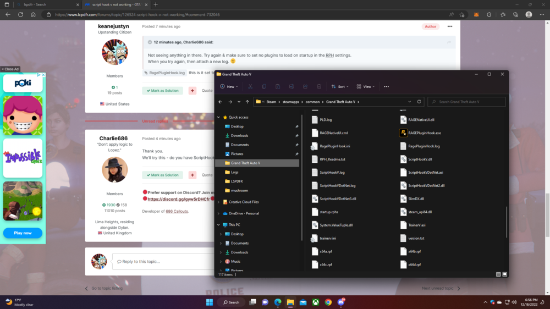Open the See more ellipsis in Explorer toolbar
This screenshot has width=550, height=309.
tap(386, 87)
